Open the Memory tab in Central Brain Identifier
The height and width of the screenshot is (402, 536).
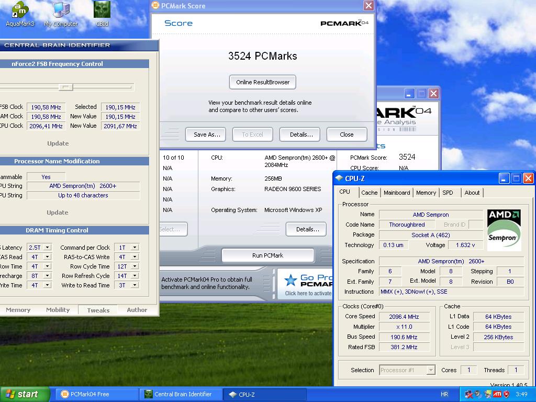(x=18, y=310)
